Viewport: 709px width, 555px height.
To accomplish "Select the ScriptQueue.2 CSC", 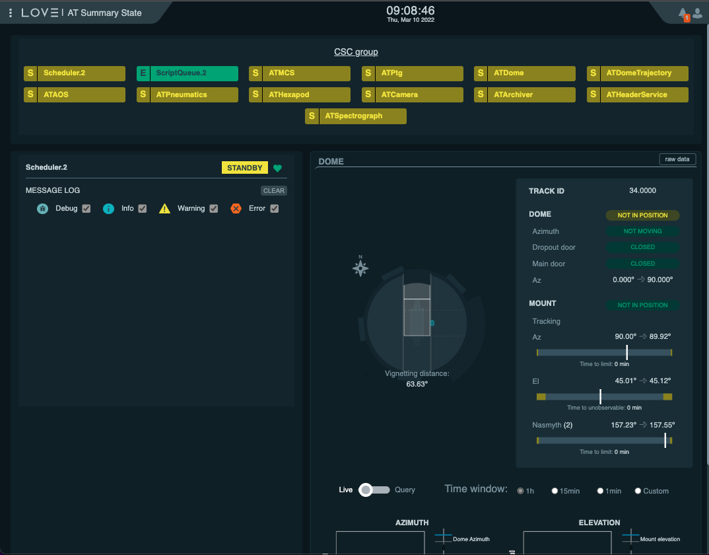I will pyautogui.click(x=187, y=73).
